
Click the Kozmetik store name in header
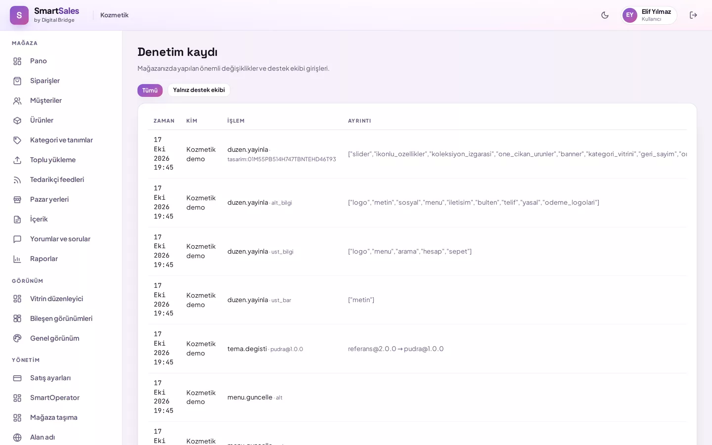coord(114,15)
